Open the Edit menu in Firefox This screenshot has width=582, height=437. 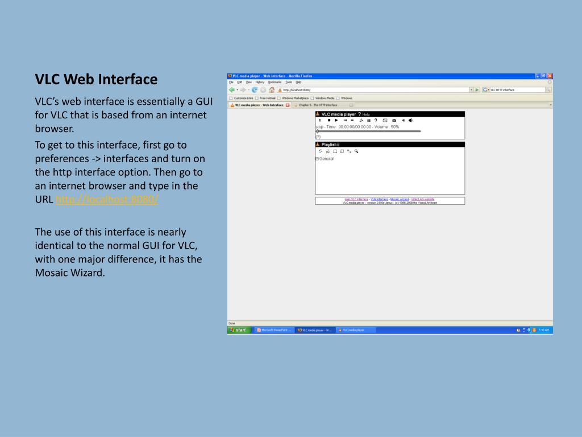pyautogui.click(x=239, y=82)
